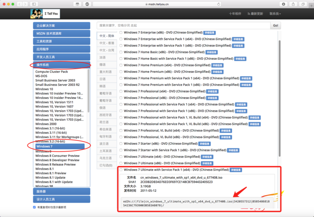Select MS-DOS in the OS list

(41, 76)
